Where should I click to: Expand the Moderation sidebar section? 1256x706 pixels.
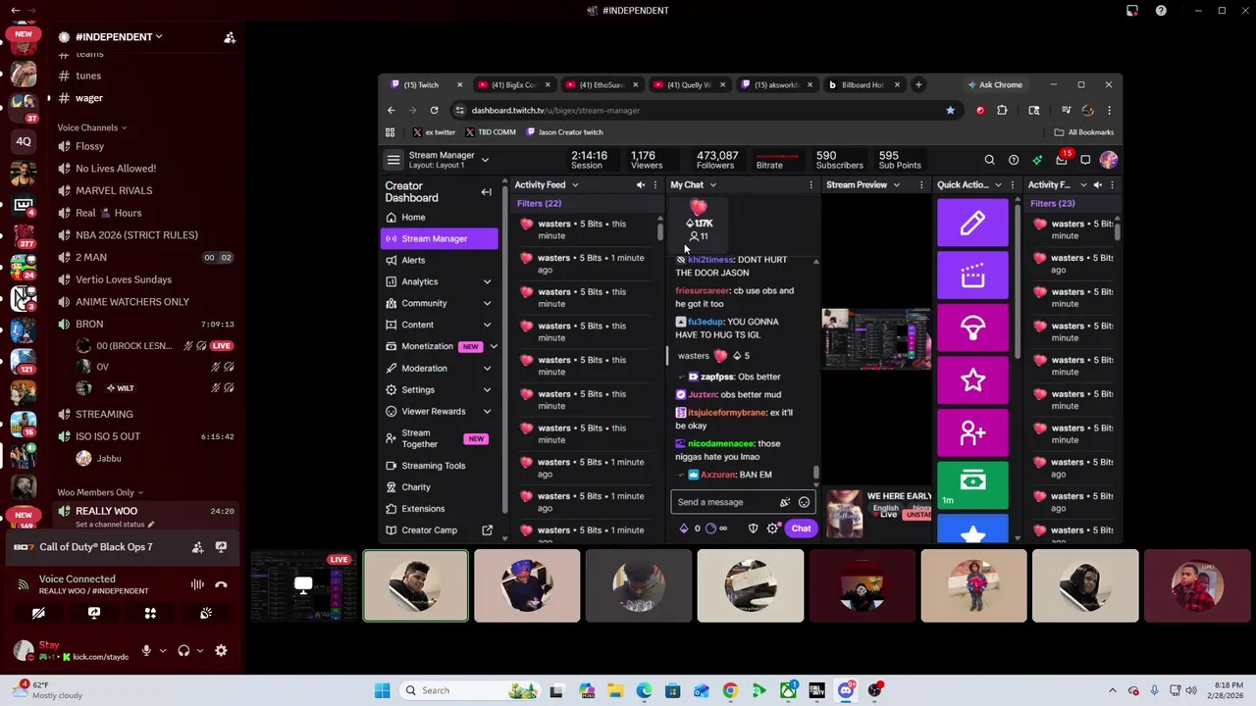coord(487,368)
